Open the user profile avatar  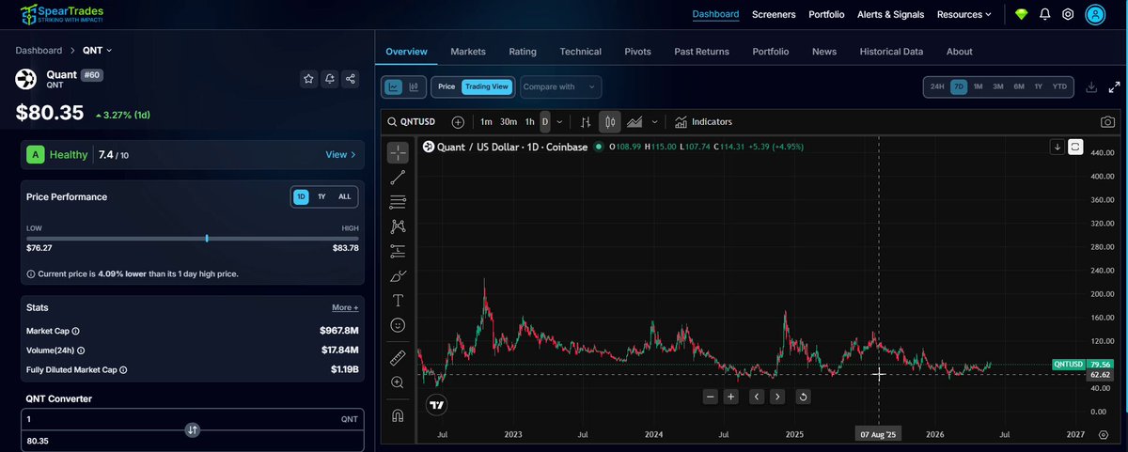coord(1095,14)
